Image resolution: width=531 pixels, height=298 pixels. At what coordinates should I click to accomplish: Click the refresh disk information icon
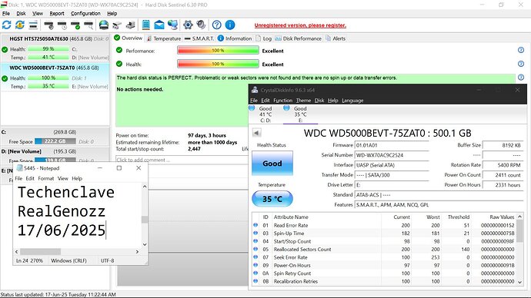coord(6,25)
